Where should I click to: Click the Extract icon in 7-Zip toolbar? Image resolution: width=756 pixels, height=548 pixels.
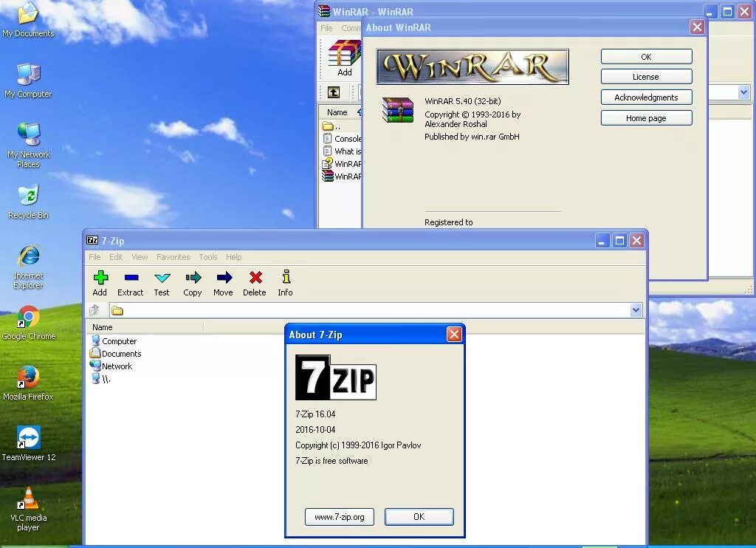coord(131,278)
